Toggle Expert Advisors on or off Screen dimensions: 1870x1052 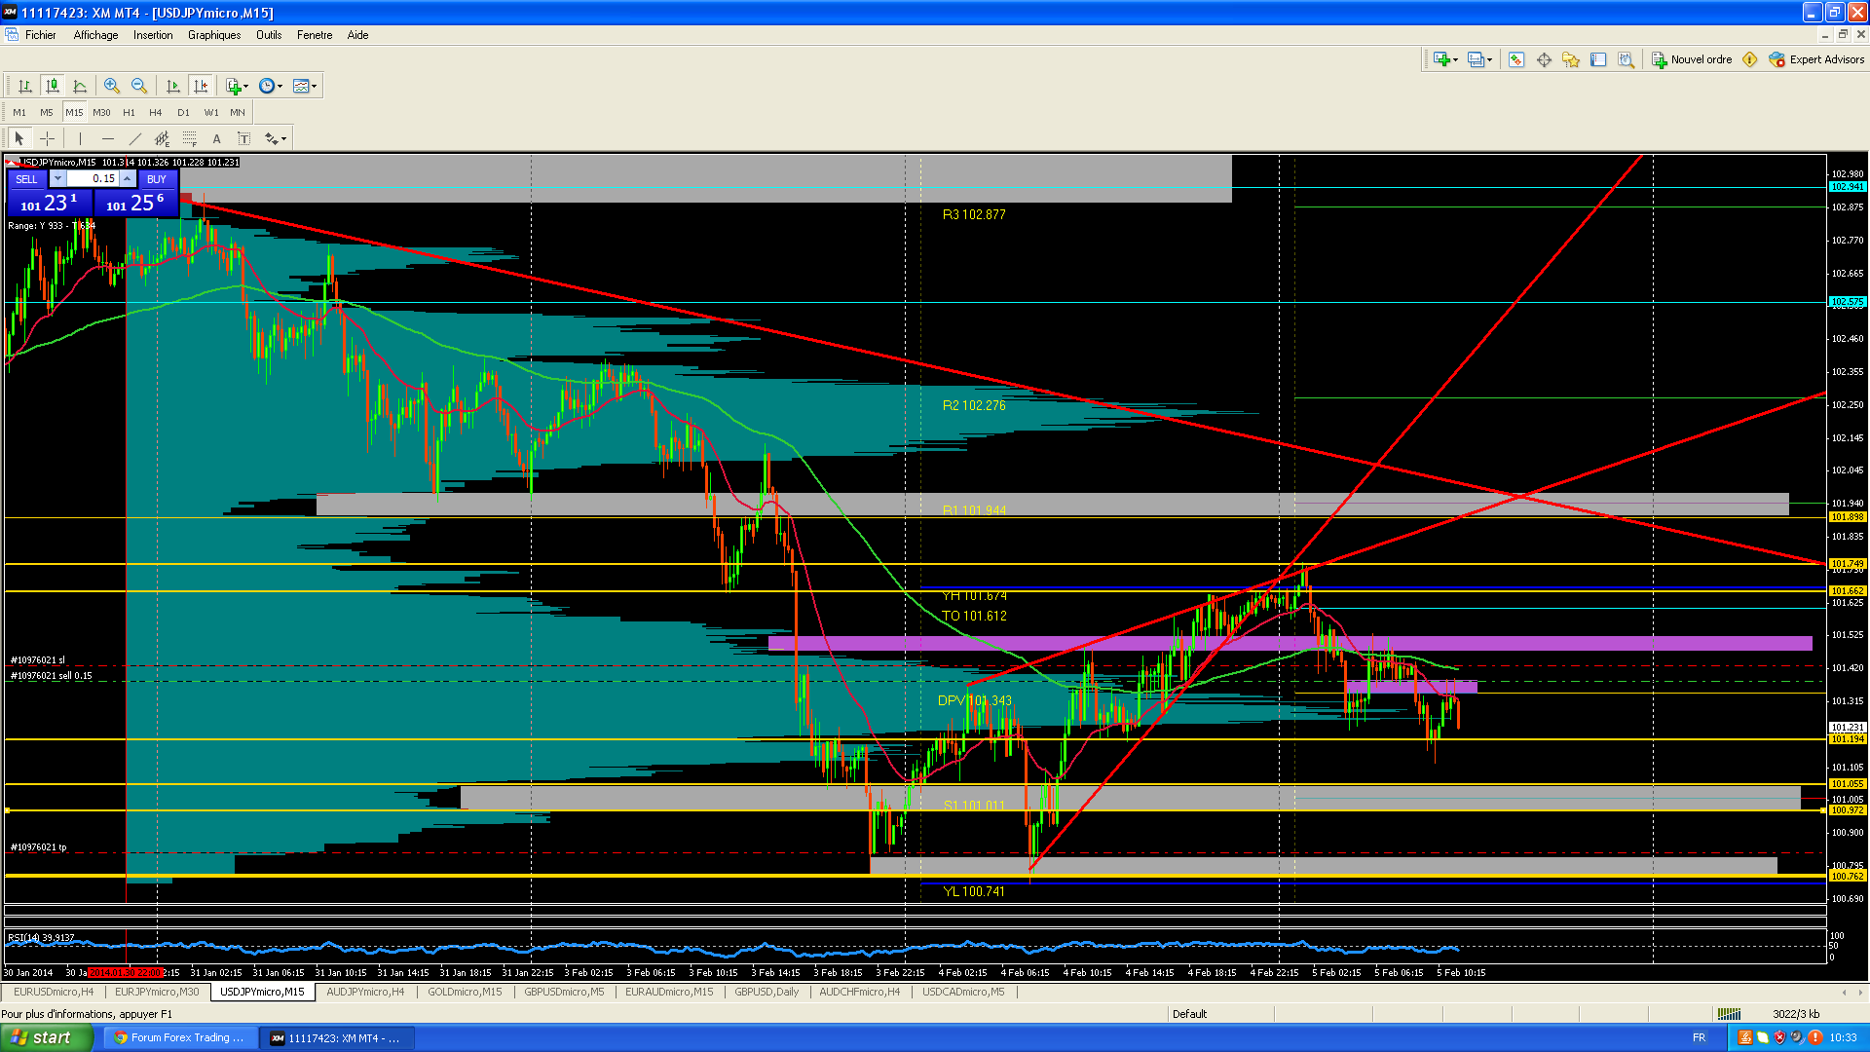(x=1816, y=59)
